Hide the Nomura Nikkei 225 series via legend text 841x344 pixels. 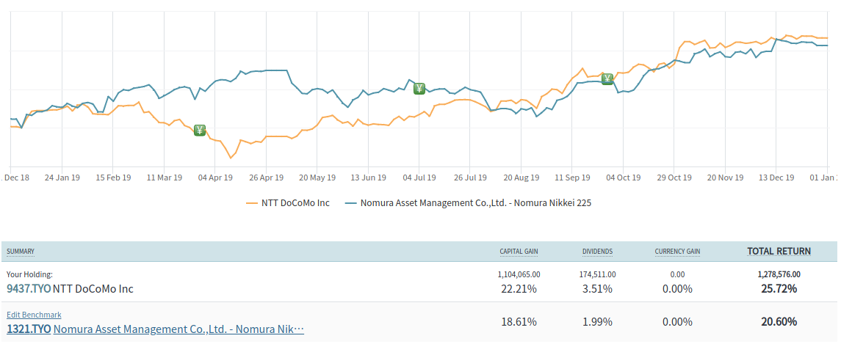pyautogui.click(x=475, y=202)
